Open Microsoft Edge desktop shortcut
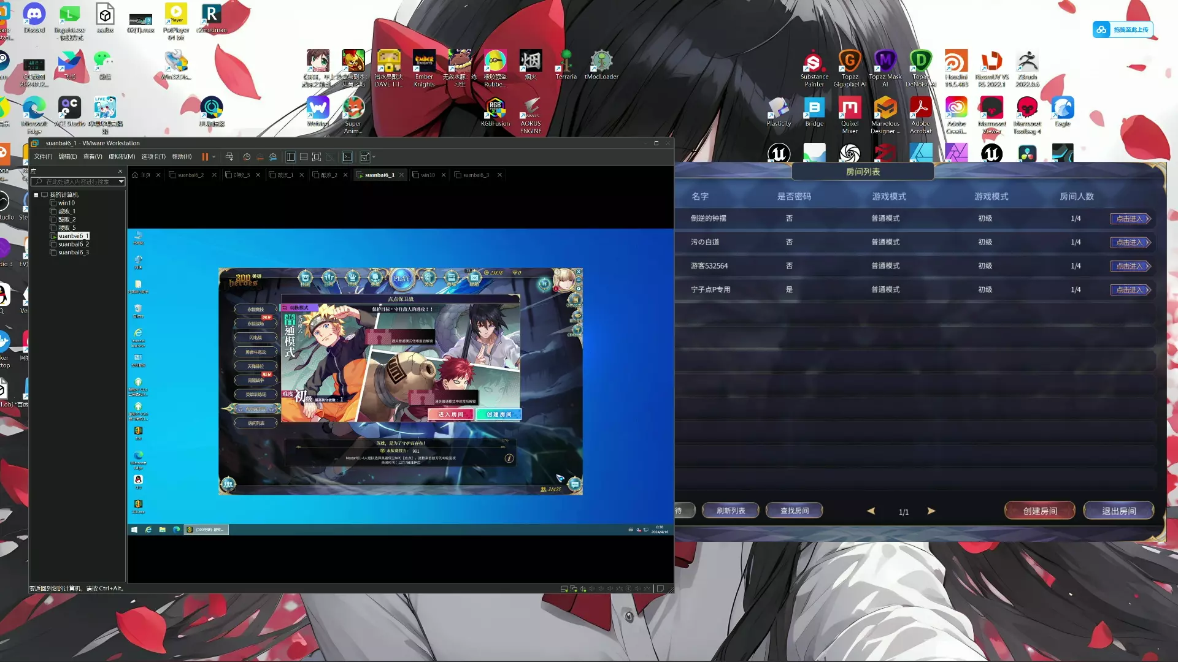This screenshot has width=1178, height=662. point(34,115)
